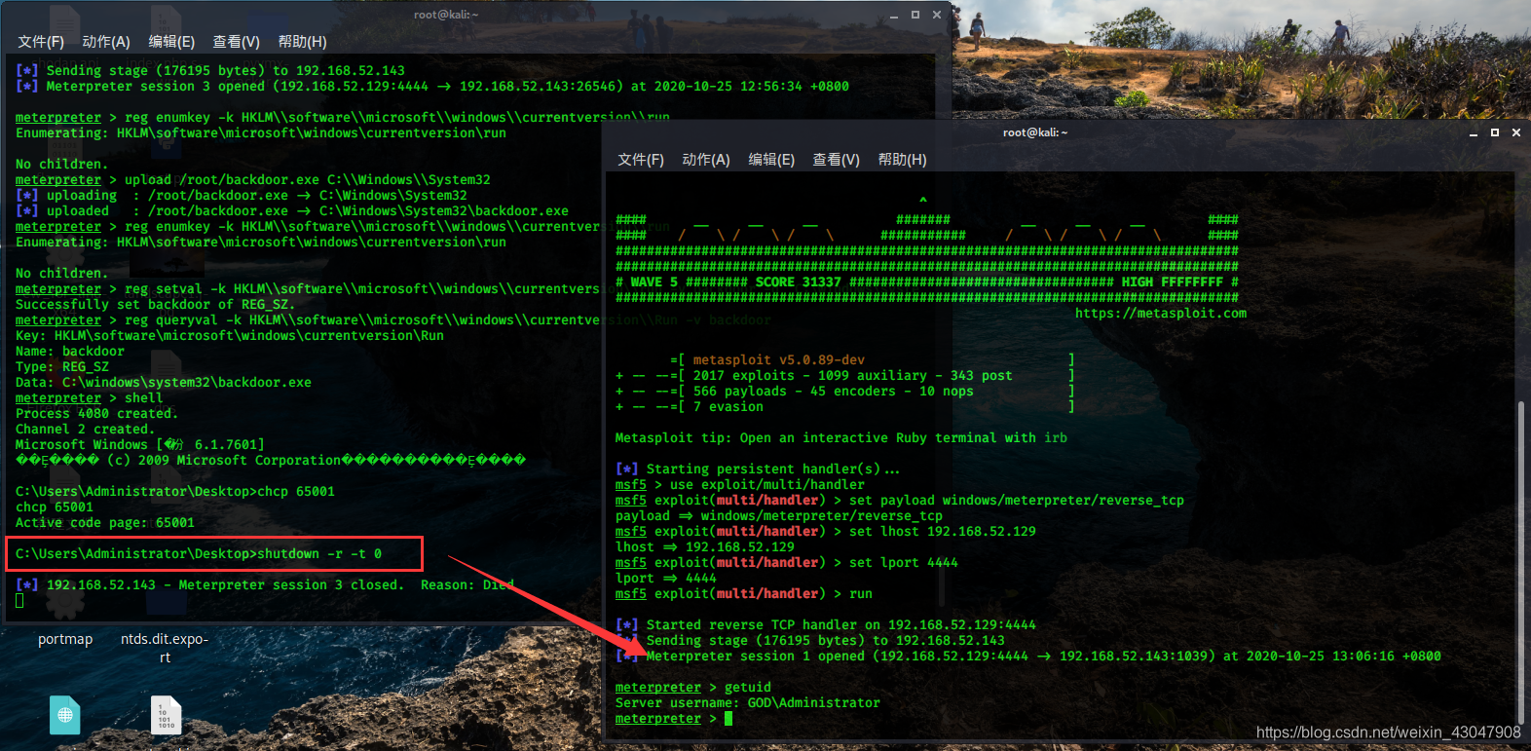Click 'Active code page: 65001' line
The height and width of the screenshot is (751, 1531).
(105, 522)
